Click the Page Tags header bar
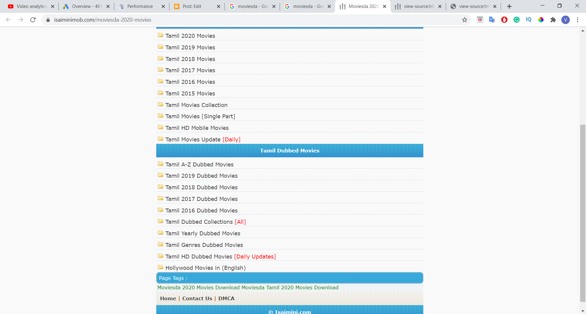 pyautogui.click(x=290, y=278)
